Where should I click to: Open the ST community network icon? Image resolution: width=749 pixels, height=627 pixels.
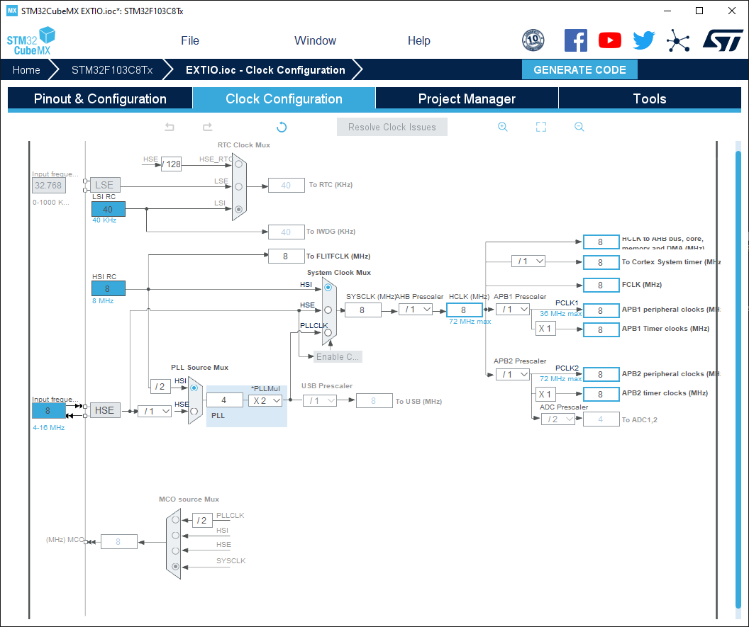click(x=678, y=40)
